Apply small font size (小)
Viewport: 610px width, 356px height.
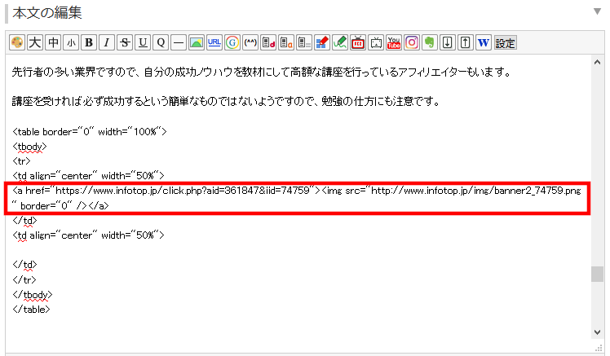[x=71, y=42]
